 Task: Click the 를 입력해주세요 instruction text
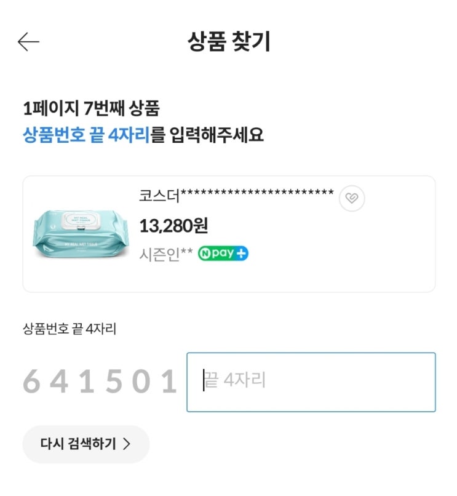(207, 134)
